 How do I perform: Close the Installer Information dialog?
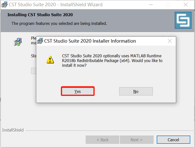[169, 41]
